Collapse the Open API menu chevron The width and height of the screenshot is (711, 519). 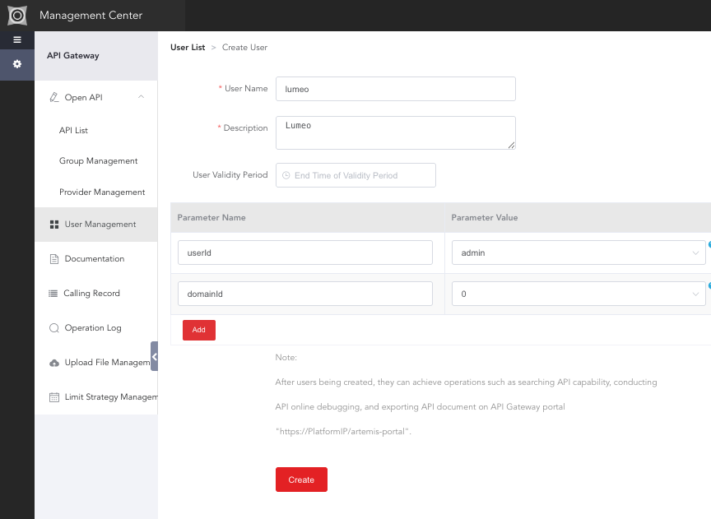(141, 97)
